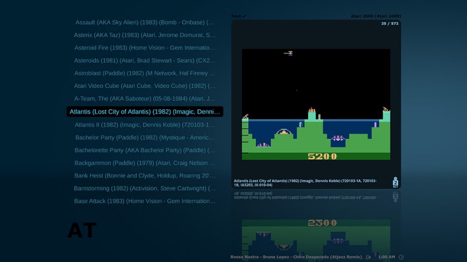Click the large AT search letters
The image size is (467, 262).
pyautogui.click(x=82, y=230)
